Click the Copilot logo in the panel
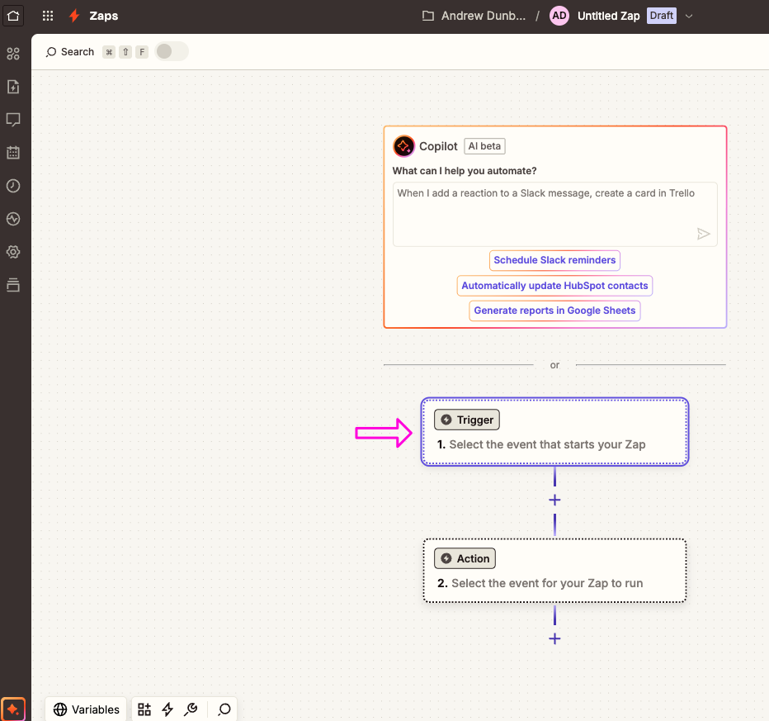This screenshot has width=769, height=721. tap(403, 146)
